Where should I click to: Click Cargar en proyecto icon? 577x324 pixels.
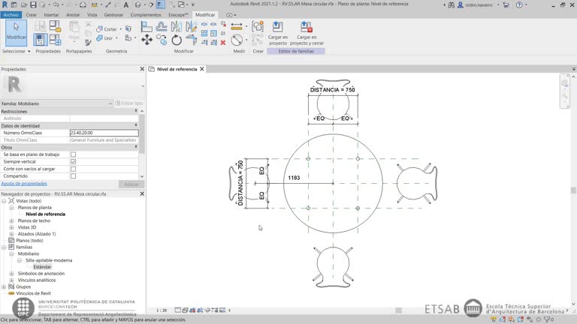point(278,32)
